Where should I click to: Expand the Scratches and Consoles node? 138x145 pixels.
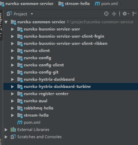coord(6,137)
